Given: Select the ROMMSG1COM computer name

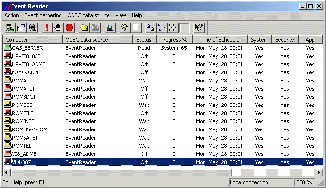Looking at the screenshot, I should (30, 129).
